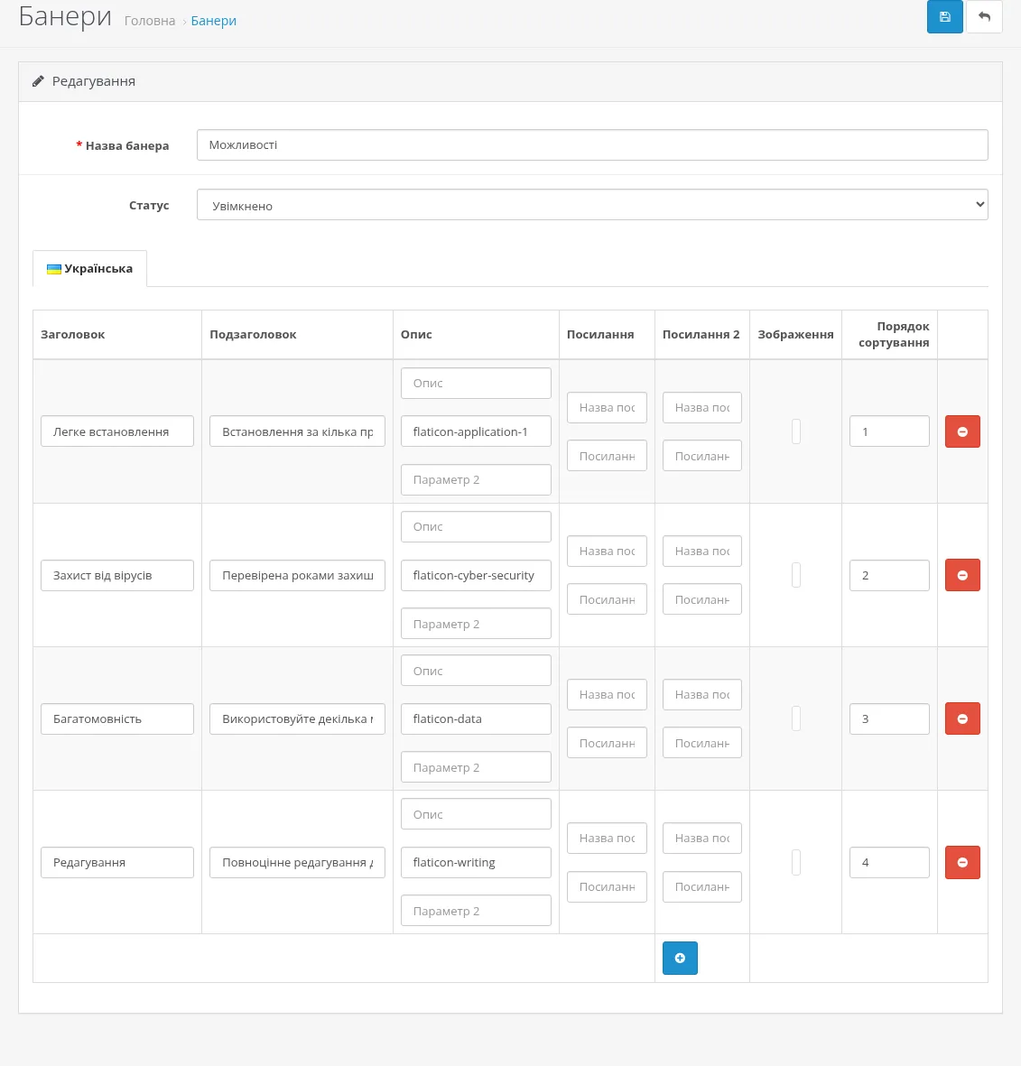Click the "Легке встановлення" title field
The width and height of the screenshot is (1021, 1066).
[x=117, y=431]
